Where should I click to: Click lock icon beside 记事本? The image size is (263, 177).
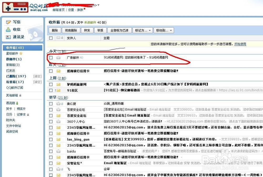click(x=28, y=114)
